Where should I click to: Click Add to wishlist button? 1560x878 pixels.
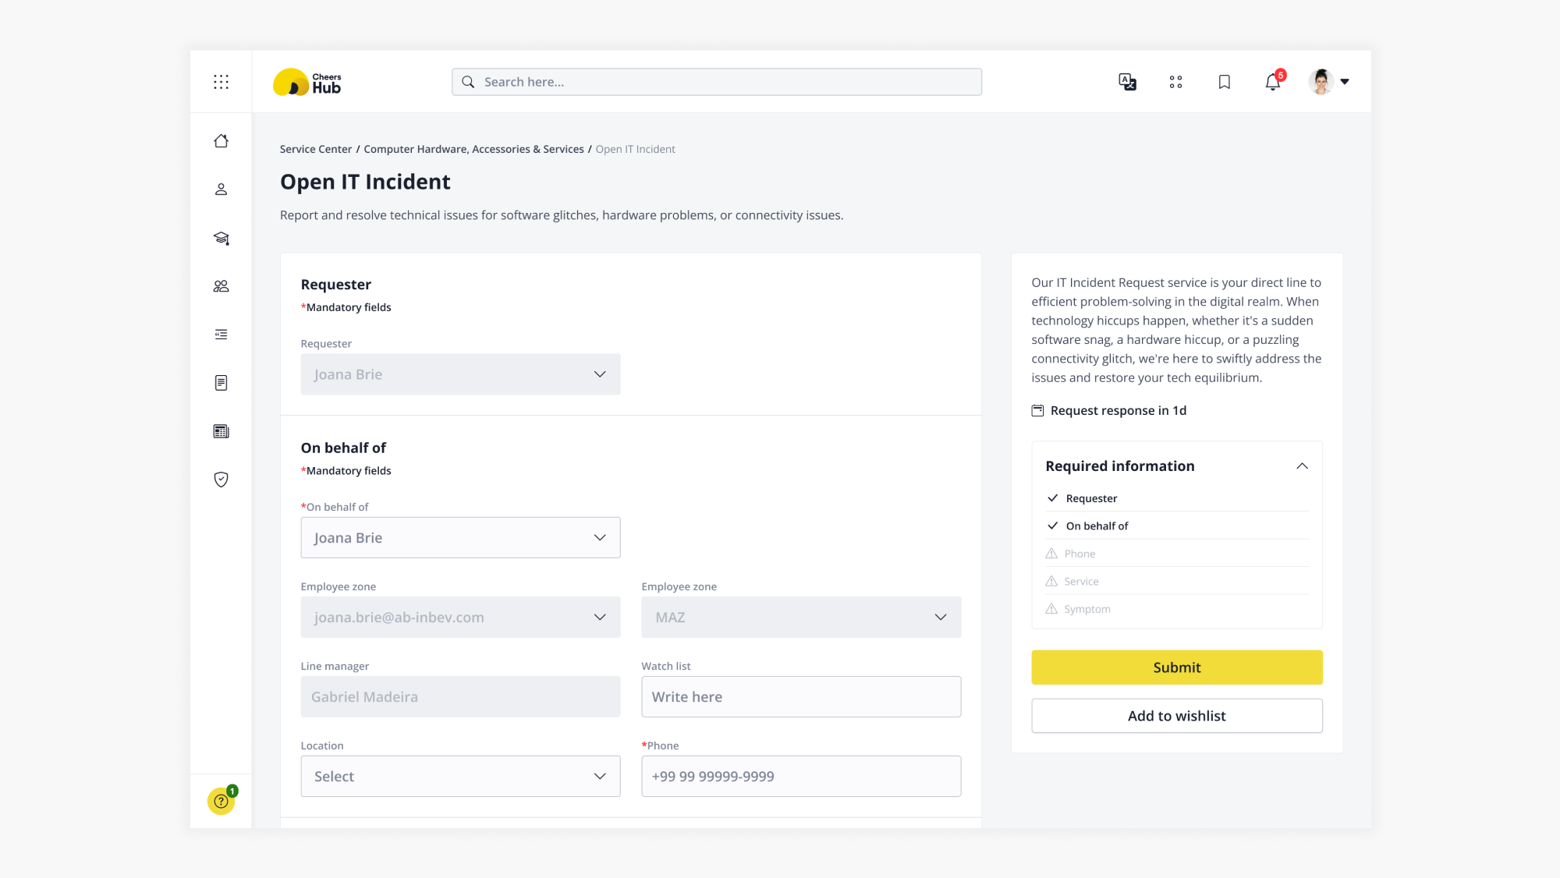pos(1176,716)
